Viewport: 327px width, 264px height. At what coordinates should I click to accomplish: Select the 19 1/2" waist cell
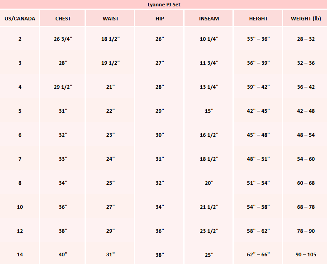tap(110, 63)
